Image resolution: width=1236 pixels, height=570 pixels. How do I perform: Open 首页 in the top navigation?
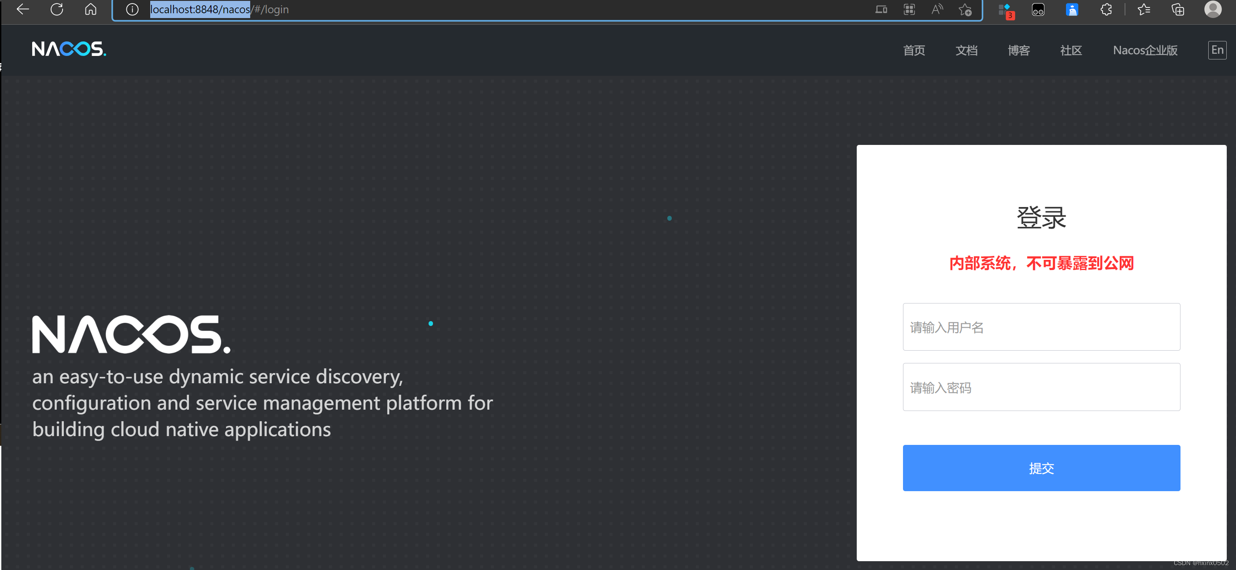coord(914,50)
